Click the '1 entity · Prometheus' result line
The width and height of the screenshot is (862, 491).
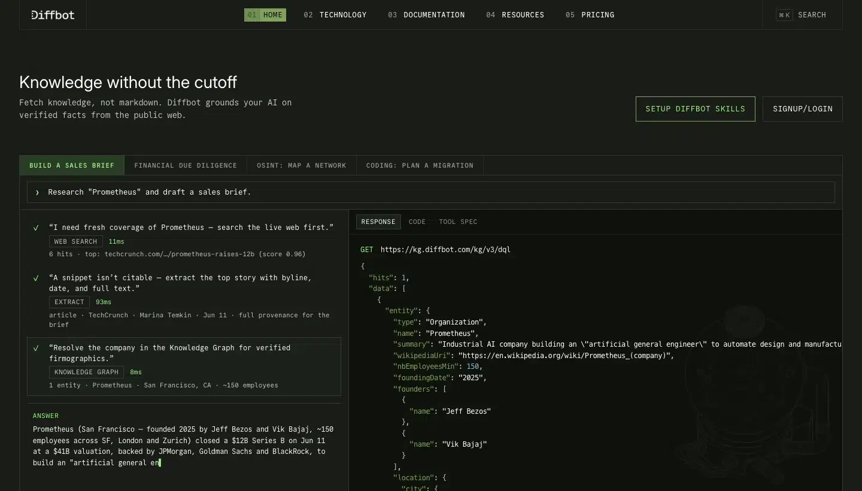[x=163, y=385]
